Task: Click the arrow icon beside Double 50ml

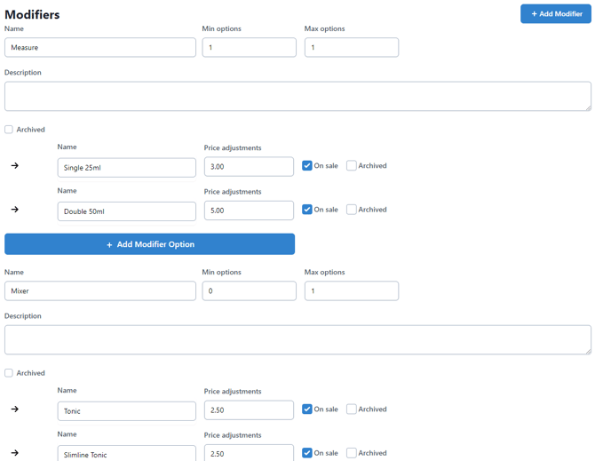Action: tap(15, 210)
